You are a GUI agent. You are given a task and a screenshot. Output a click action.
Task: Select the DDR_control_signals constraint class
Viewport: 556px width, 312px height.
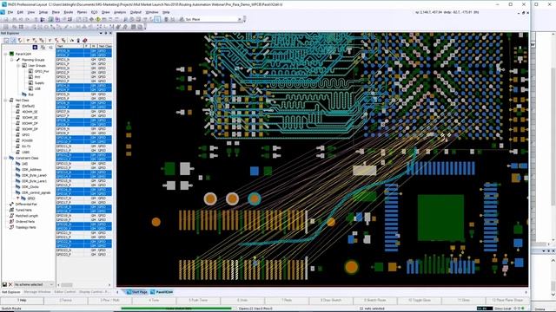36,192
